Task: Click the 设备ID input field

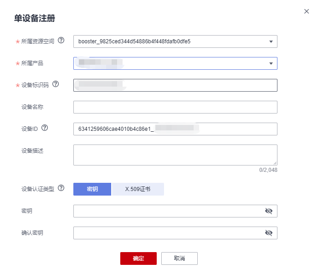Action: point(175,129)
